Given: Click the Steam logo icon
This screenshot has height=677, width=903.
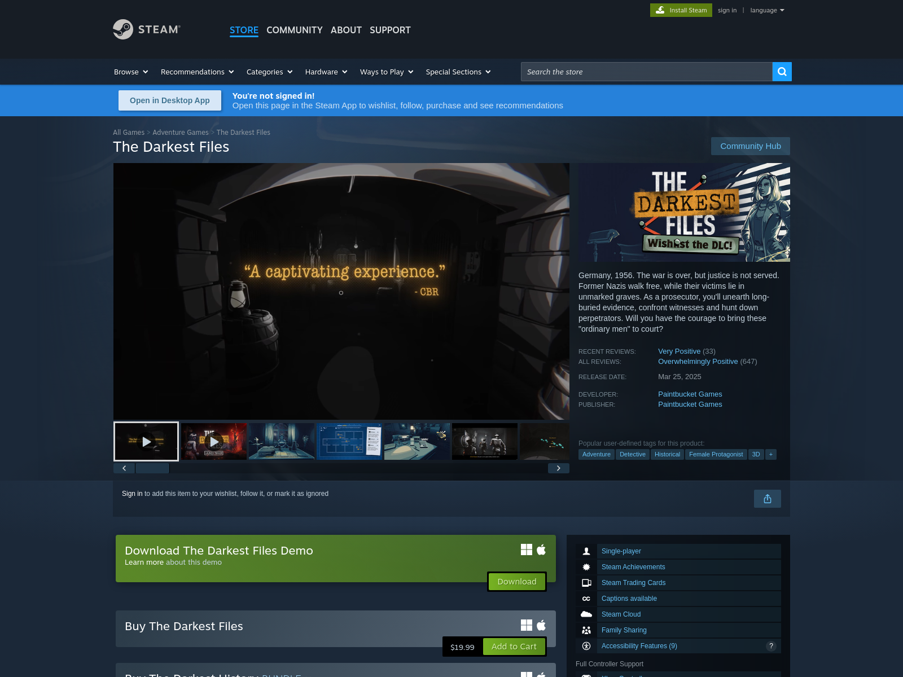Looking at the screenshot, I should (x=123, y=29).
